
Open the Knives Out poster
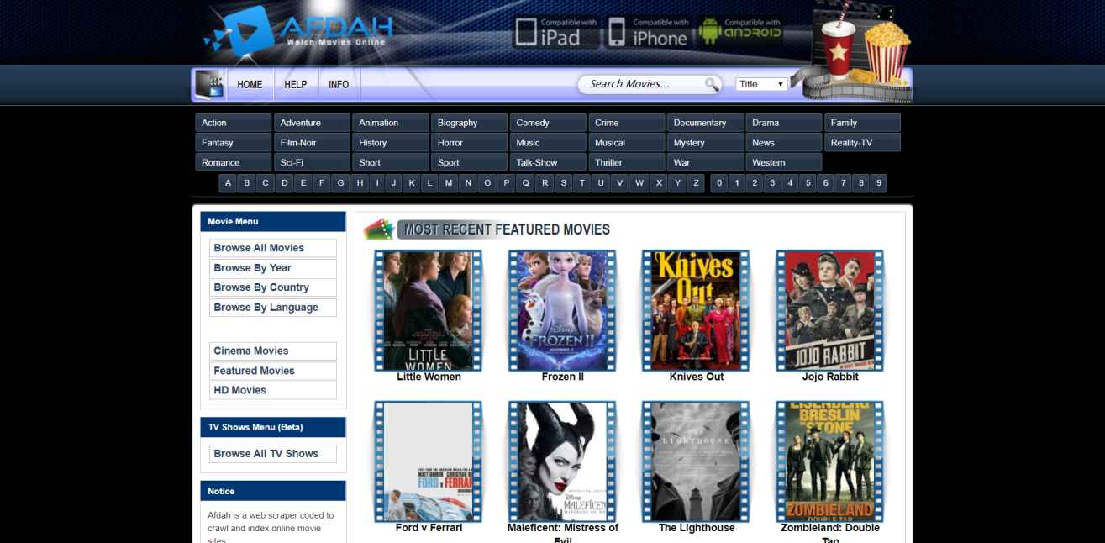696,310
